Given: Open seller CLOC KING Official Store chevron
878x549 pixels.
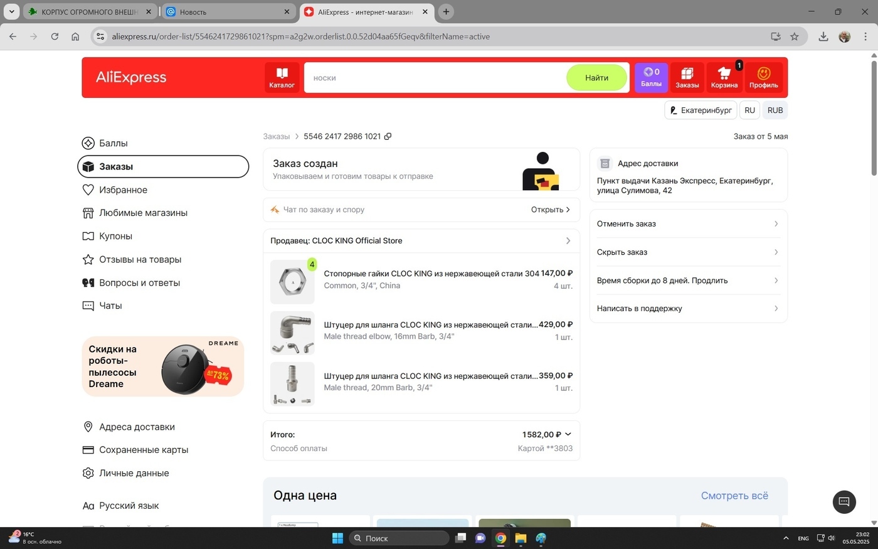Looking at the screenshot, I should [568, 241].
